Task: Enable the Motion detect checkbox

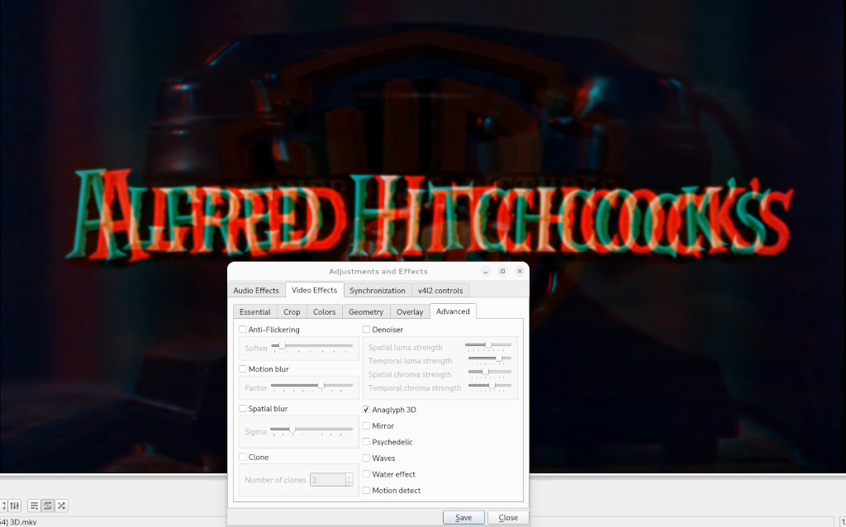Action: coord(366,491)
